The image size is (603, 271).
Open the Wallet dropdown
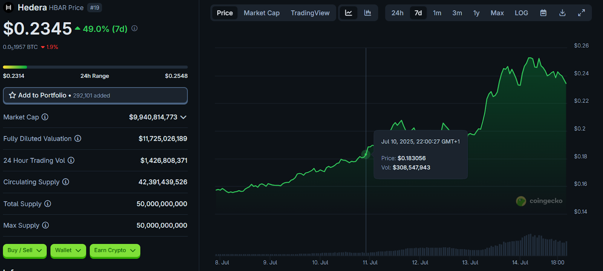(68, 250)
